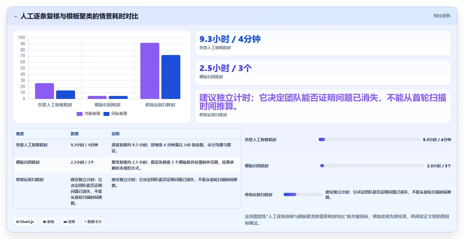Click the 维度 table column header
Screen dimensions: 464x239
pyautogui.click(x=20, y=134)
